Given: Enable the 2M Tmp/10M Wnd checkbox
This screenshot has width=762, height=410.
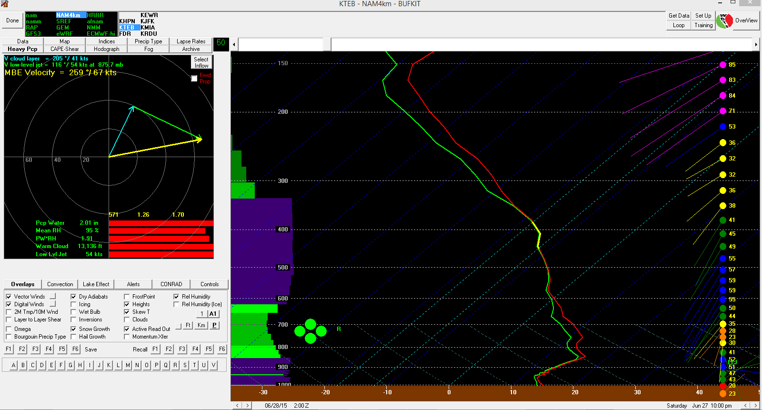Looking at the screenshot, I should pyautogui.click(x=9, y=312).
